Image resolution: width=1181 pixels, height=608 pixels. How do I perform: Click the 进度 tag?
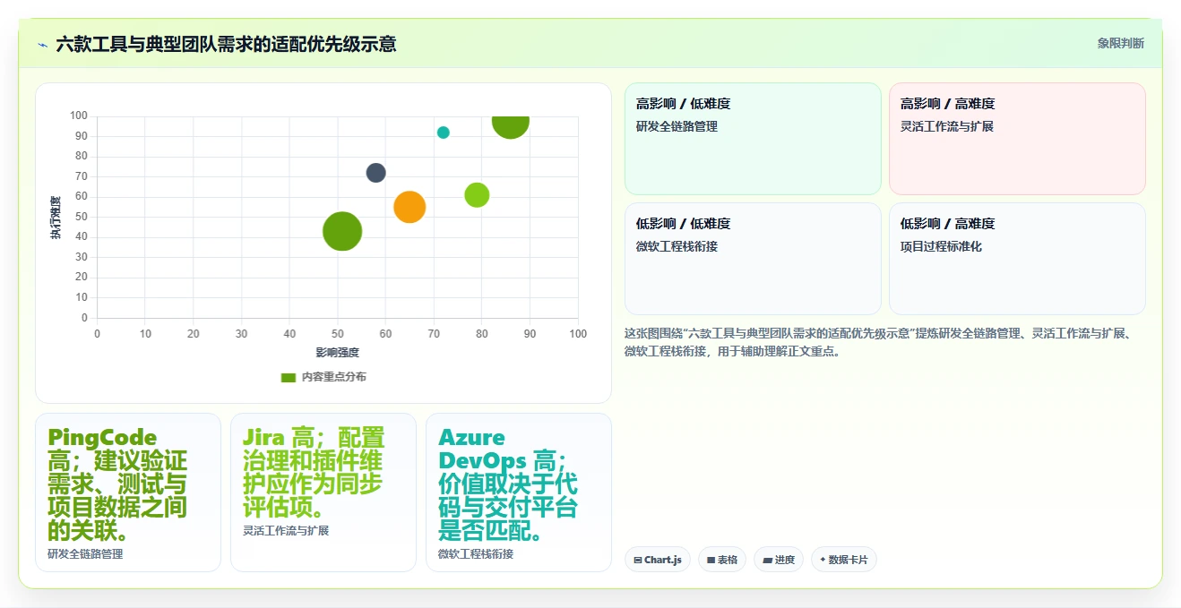coord(779,560)
